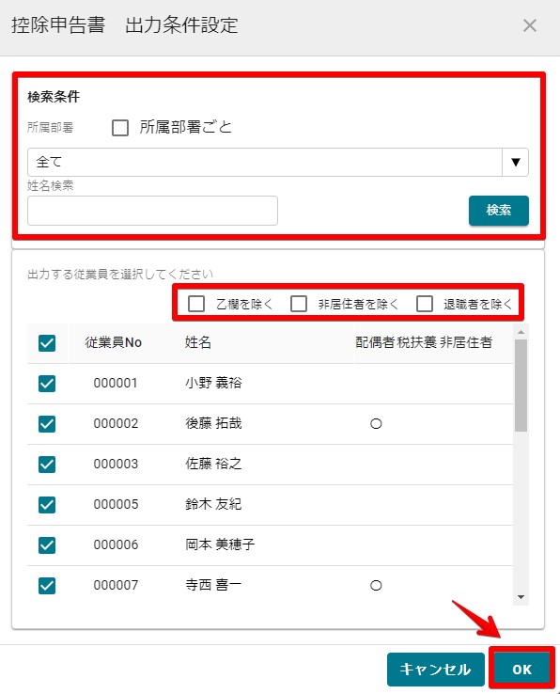Toggle the select-all checkbox in table header

pos(47,343)
